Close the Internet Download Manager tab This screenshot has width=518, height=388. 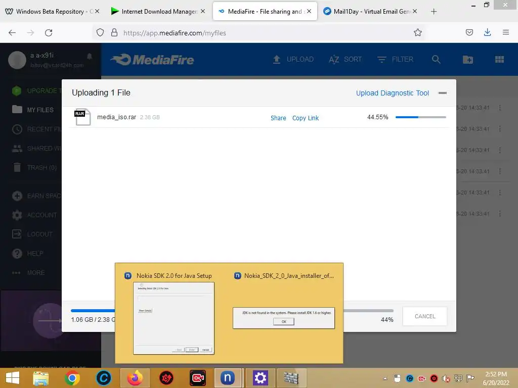tap(203, 11)
